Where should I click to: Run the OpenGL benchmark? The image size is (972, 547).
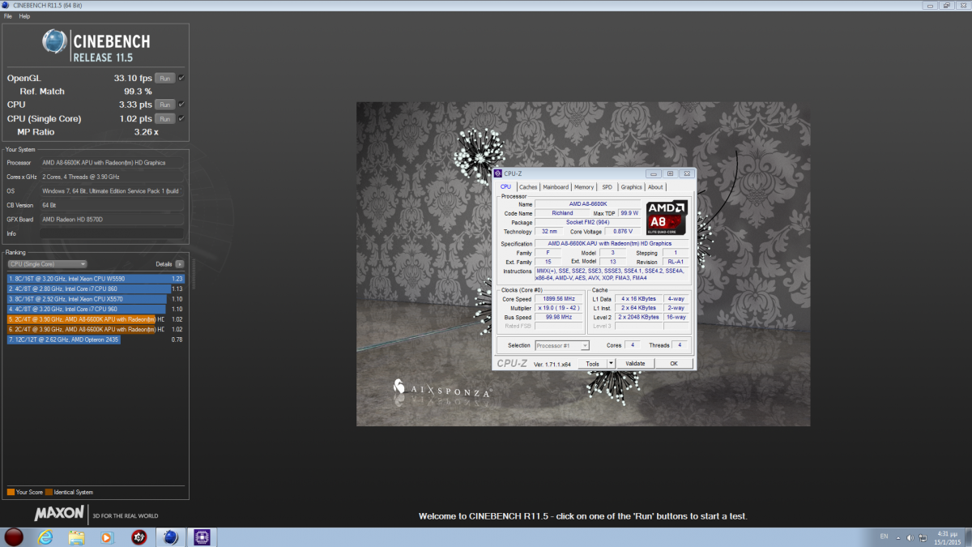(x=164, y=78)
